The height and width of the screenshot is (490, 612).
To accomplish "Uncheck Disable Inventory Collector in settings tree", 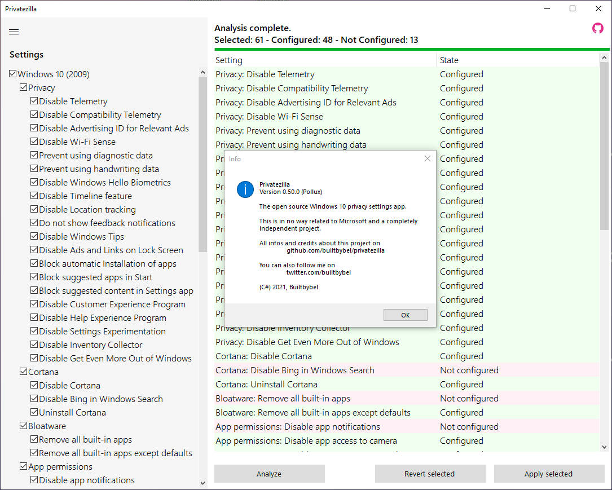I will [34, 345].
